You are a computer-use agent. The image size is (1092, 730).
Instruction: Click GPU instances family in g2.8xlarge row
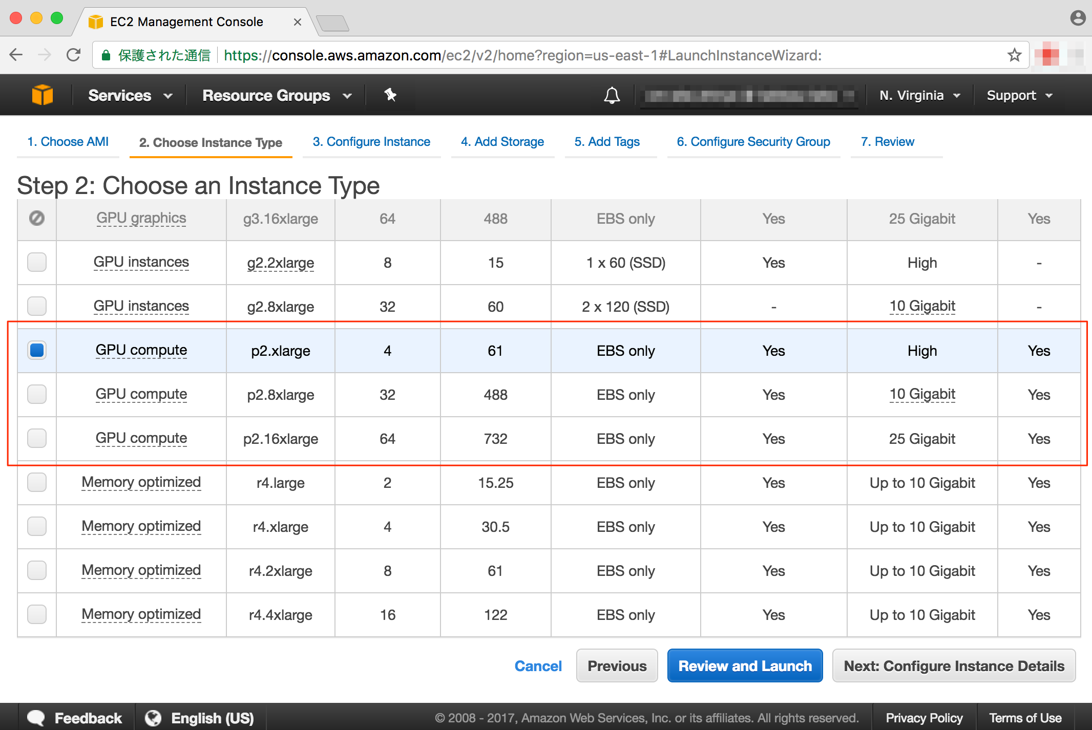coord(141,306)
